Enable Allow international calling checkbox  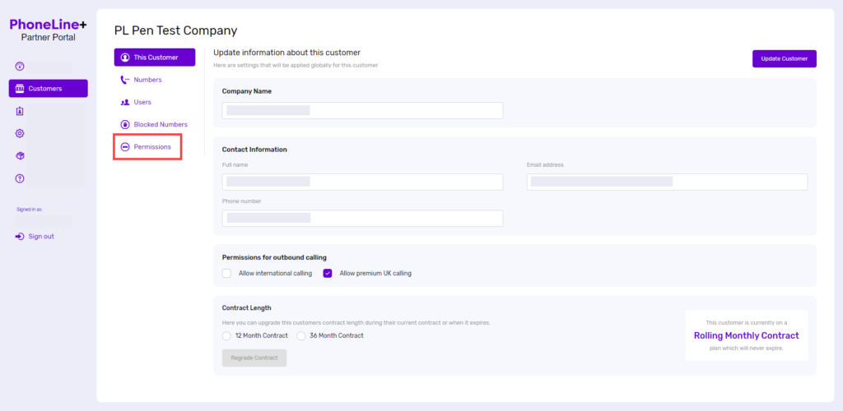pos(227,273)
